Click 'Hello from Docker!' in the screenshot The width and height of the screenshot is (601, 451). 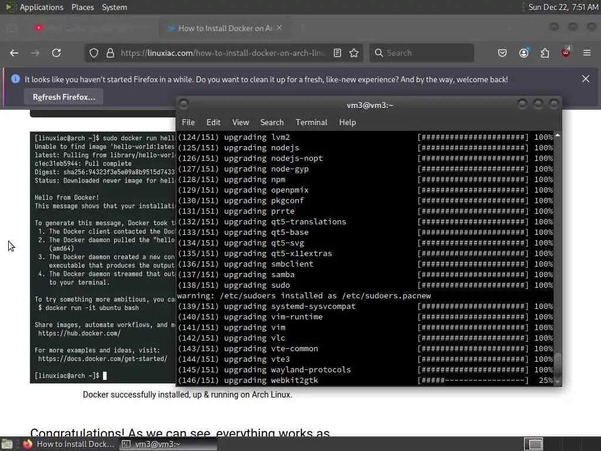pyautogui.click(x=67, y=197)
